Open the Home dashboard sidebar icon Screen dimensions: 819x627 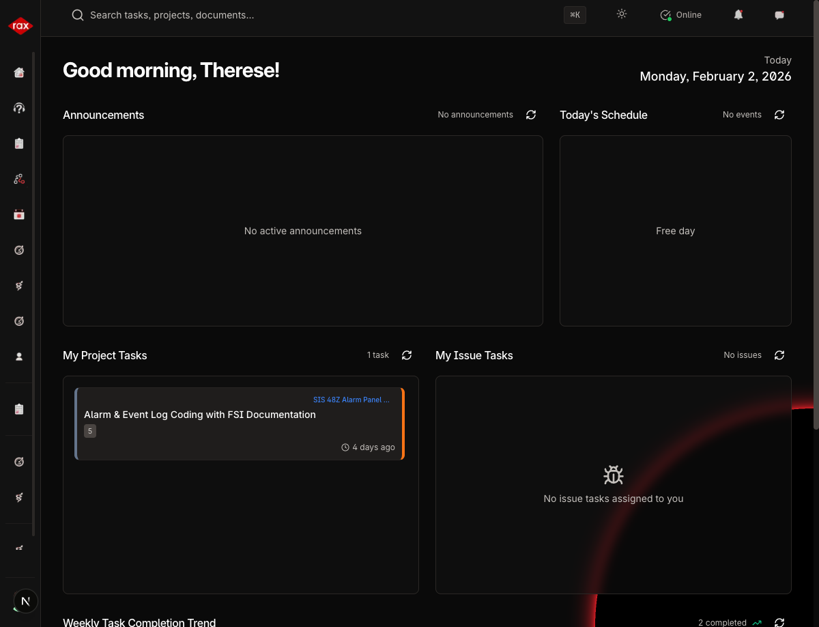click(19, 72)
